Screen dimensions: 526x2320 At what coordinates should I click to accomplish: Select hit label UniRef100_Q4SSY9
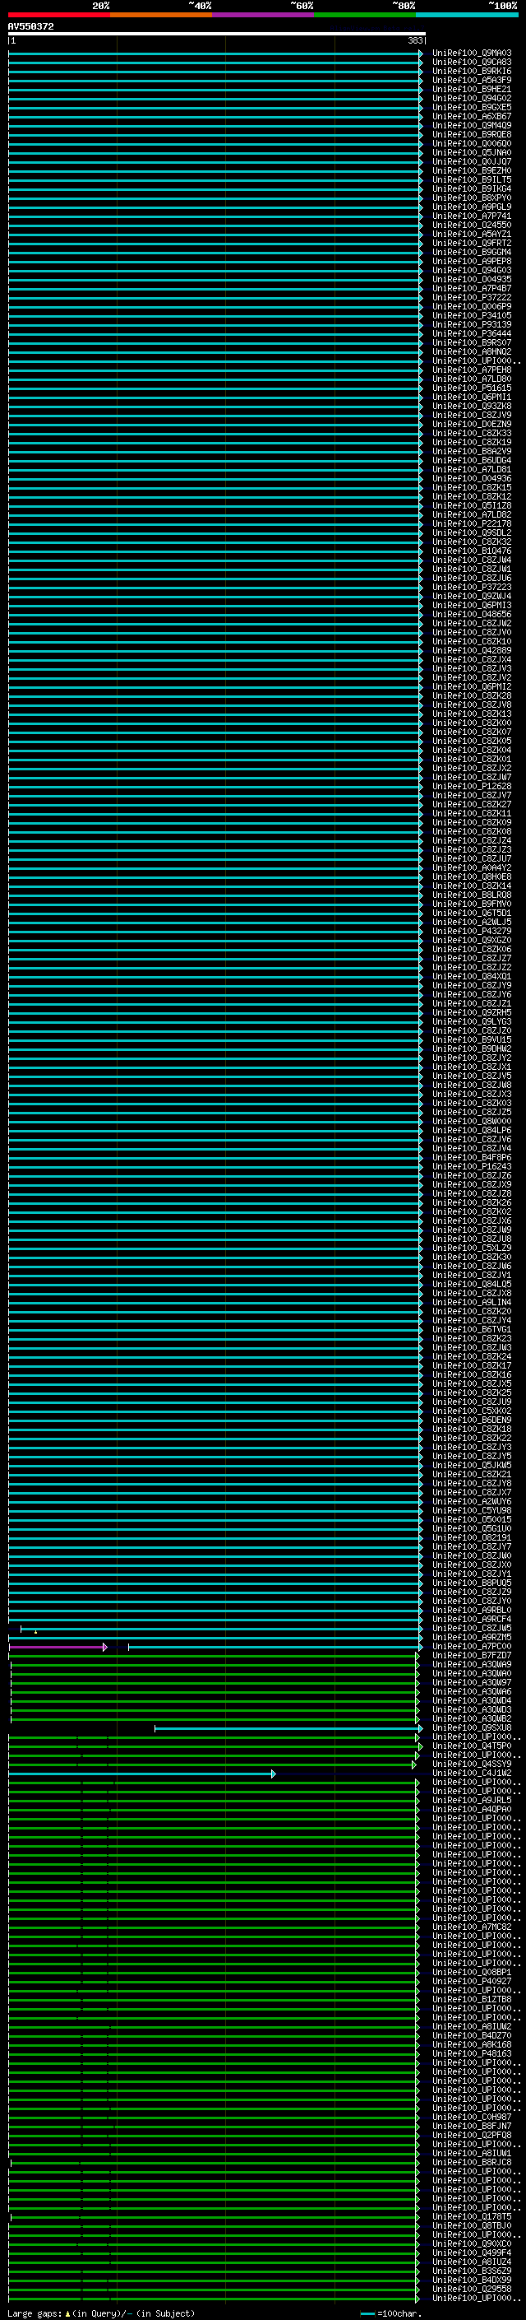(472, 1764)
